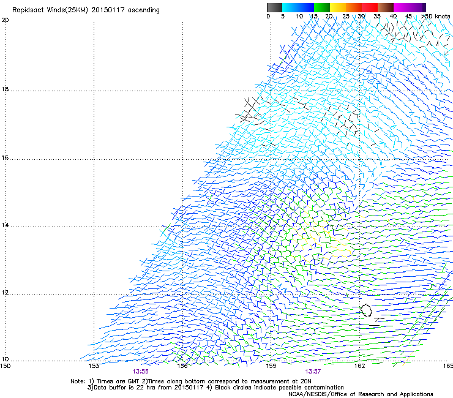Click latitude axis label 20

(x=5, y=20)
